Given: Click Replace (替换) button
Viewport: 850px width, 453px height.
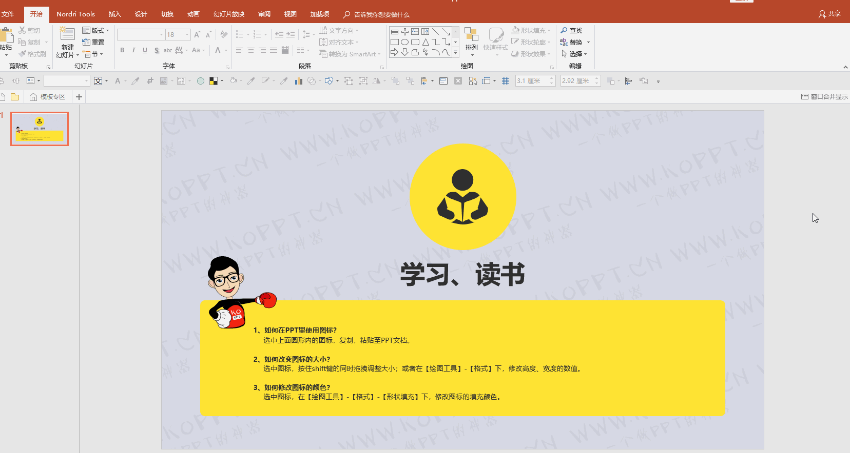Looking at the screenshot, I should pos(571,42).
